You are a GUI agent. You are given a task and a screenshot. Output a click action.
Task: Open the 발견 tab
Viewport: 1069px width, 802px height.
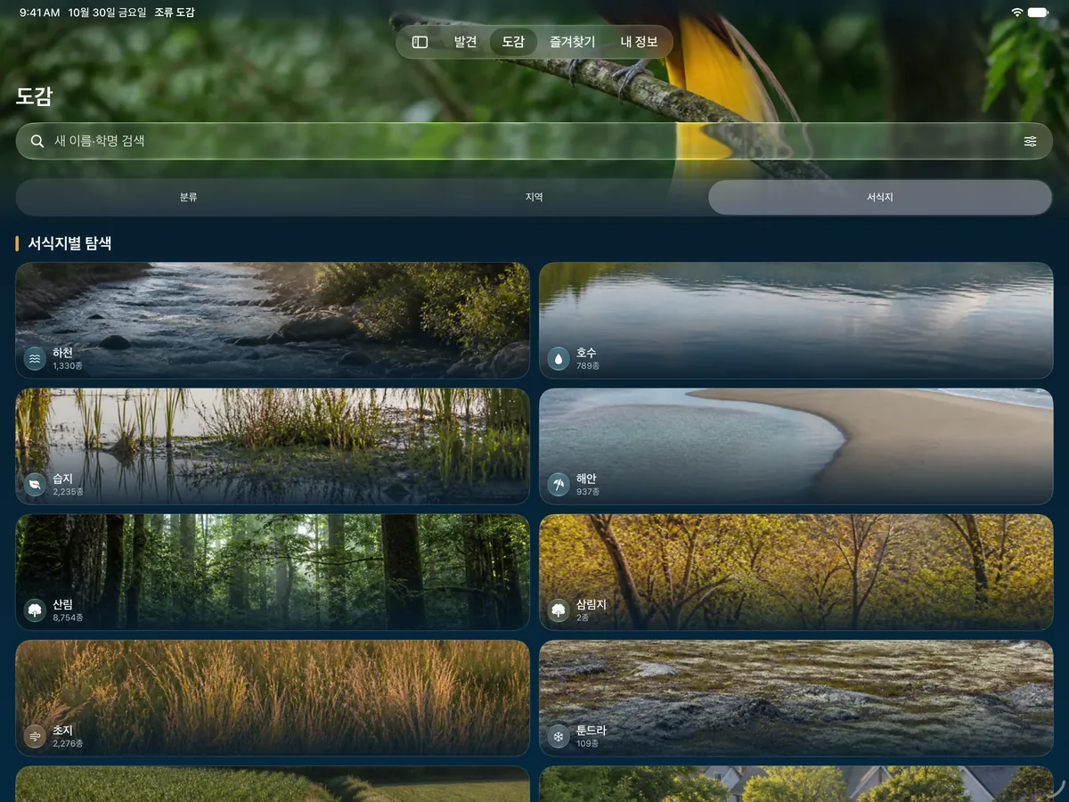click(465, 42)
